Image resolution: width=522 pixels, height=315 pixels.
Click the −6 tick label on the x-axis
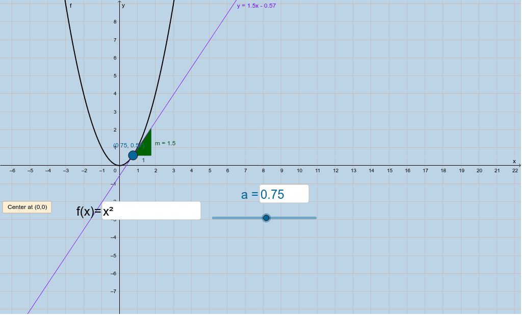12,170
